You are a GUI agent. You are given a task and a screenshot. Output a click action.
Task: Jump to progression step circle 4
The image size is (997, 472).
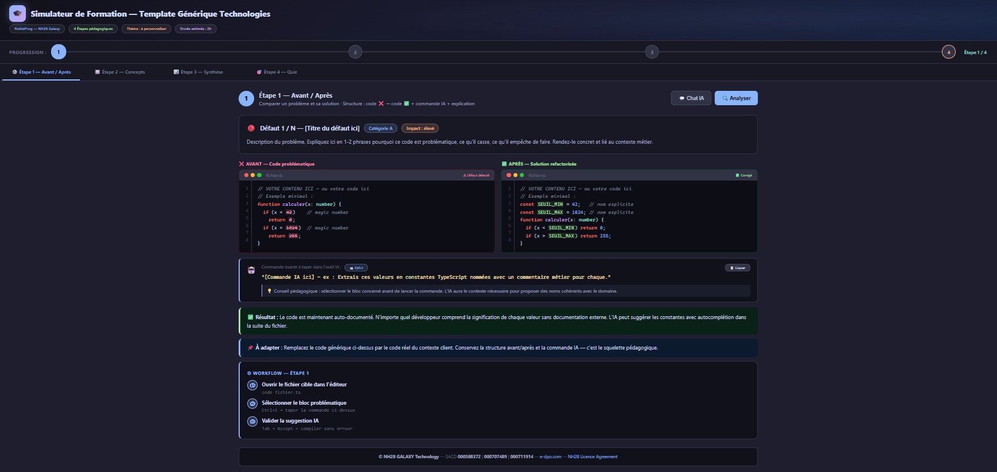(949, 52)
